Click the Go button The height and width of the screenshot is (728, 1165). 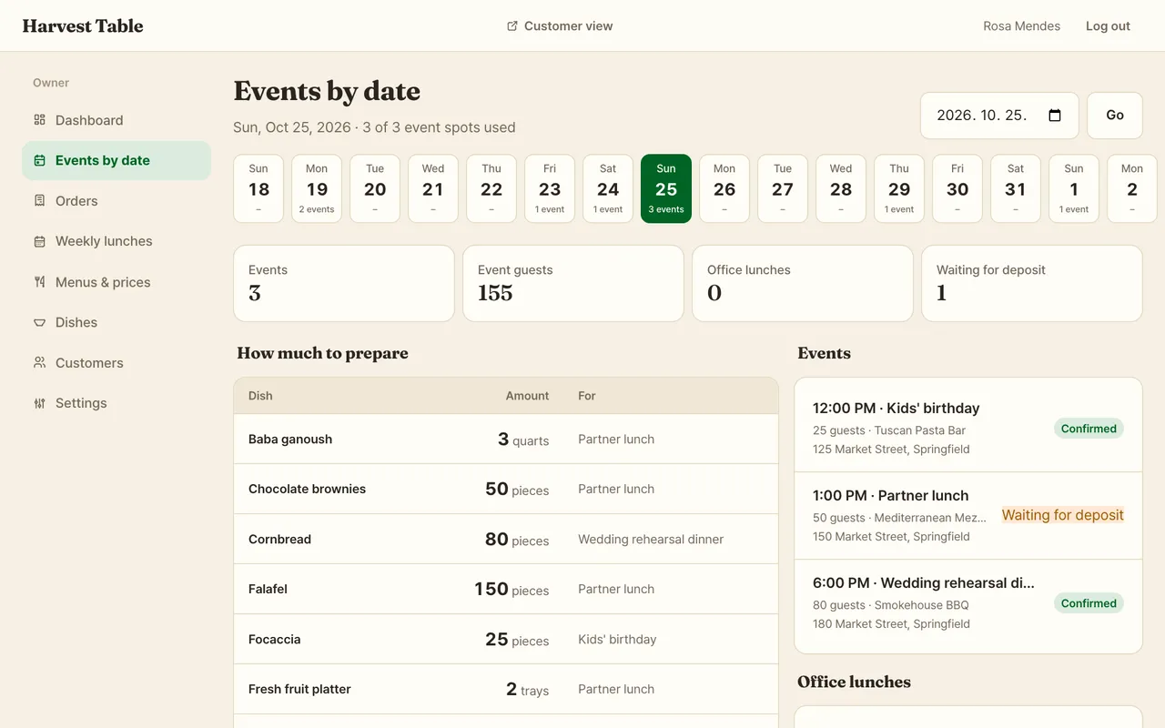click(1115, 116)
